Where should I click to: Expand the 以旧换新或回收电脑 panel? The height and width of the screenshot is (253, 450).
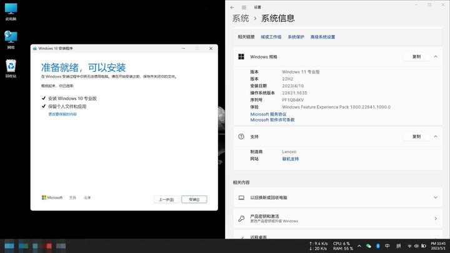point(436,197)
